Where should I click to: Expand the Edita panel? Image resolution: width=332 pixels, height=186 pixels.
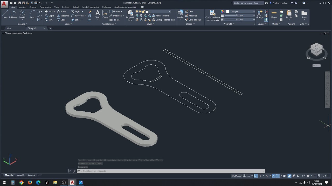point(68,24)
